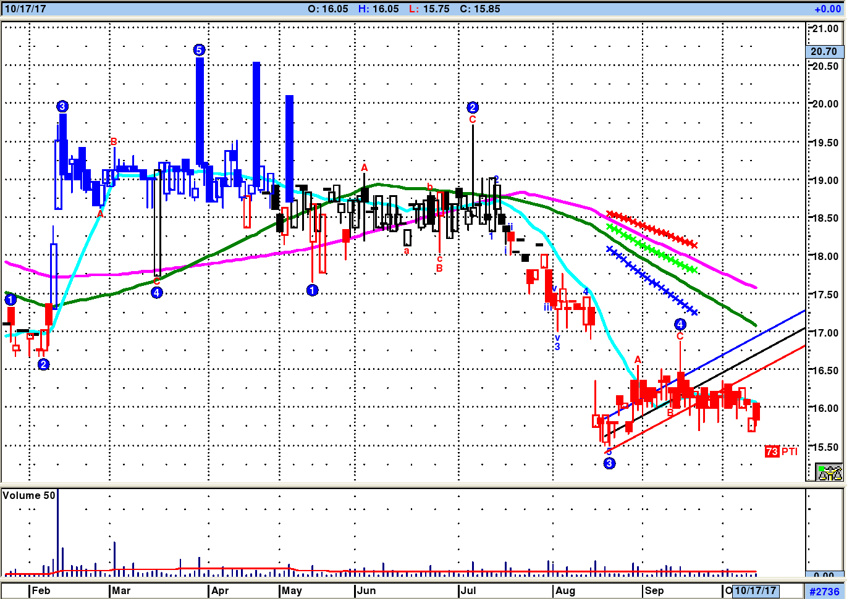
Task: Click the 20.00 price level label
Action: [x=825, y=104]
